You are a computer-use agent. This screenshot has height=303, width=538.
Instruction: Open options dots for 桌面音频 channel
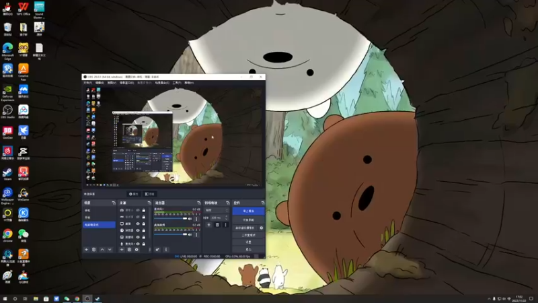[x=196, y=234]
